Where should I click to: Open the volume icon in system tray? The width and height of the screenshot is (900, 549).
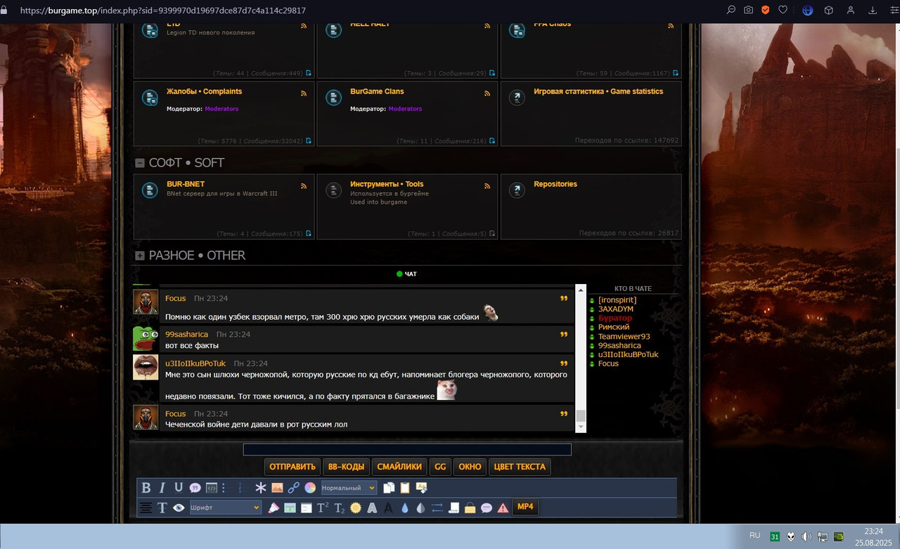click(806, 536)
